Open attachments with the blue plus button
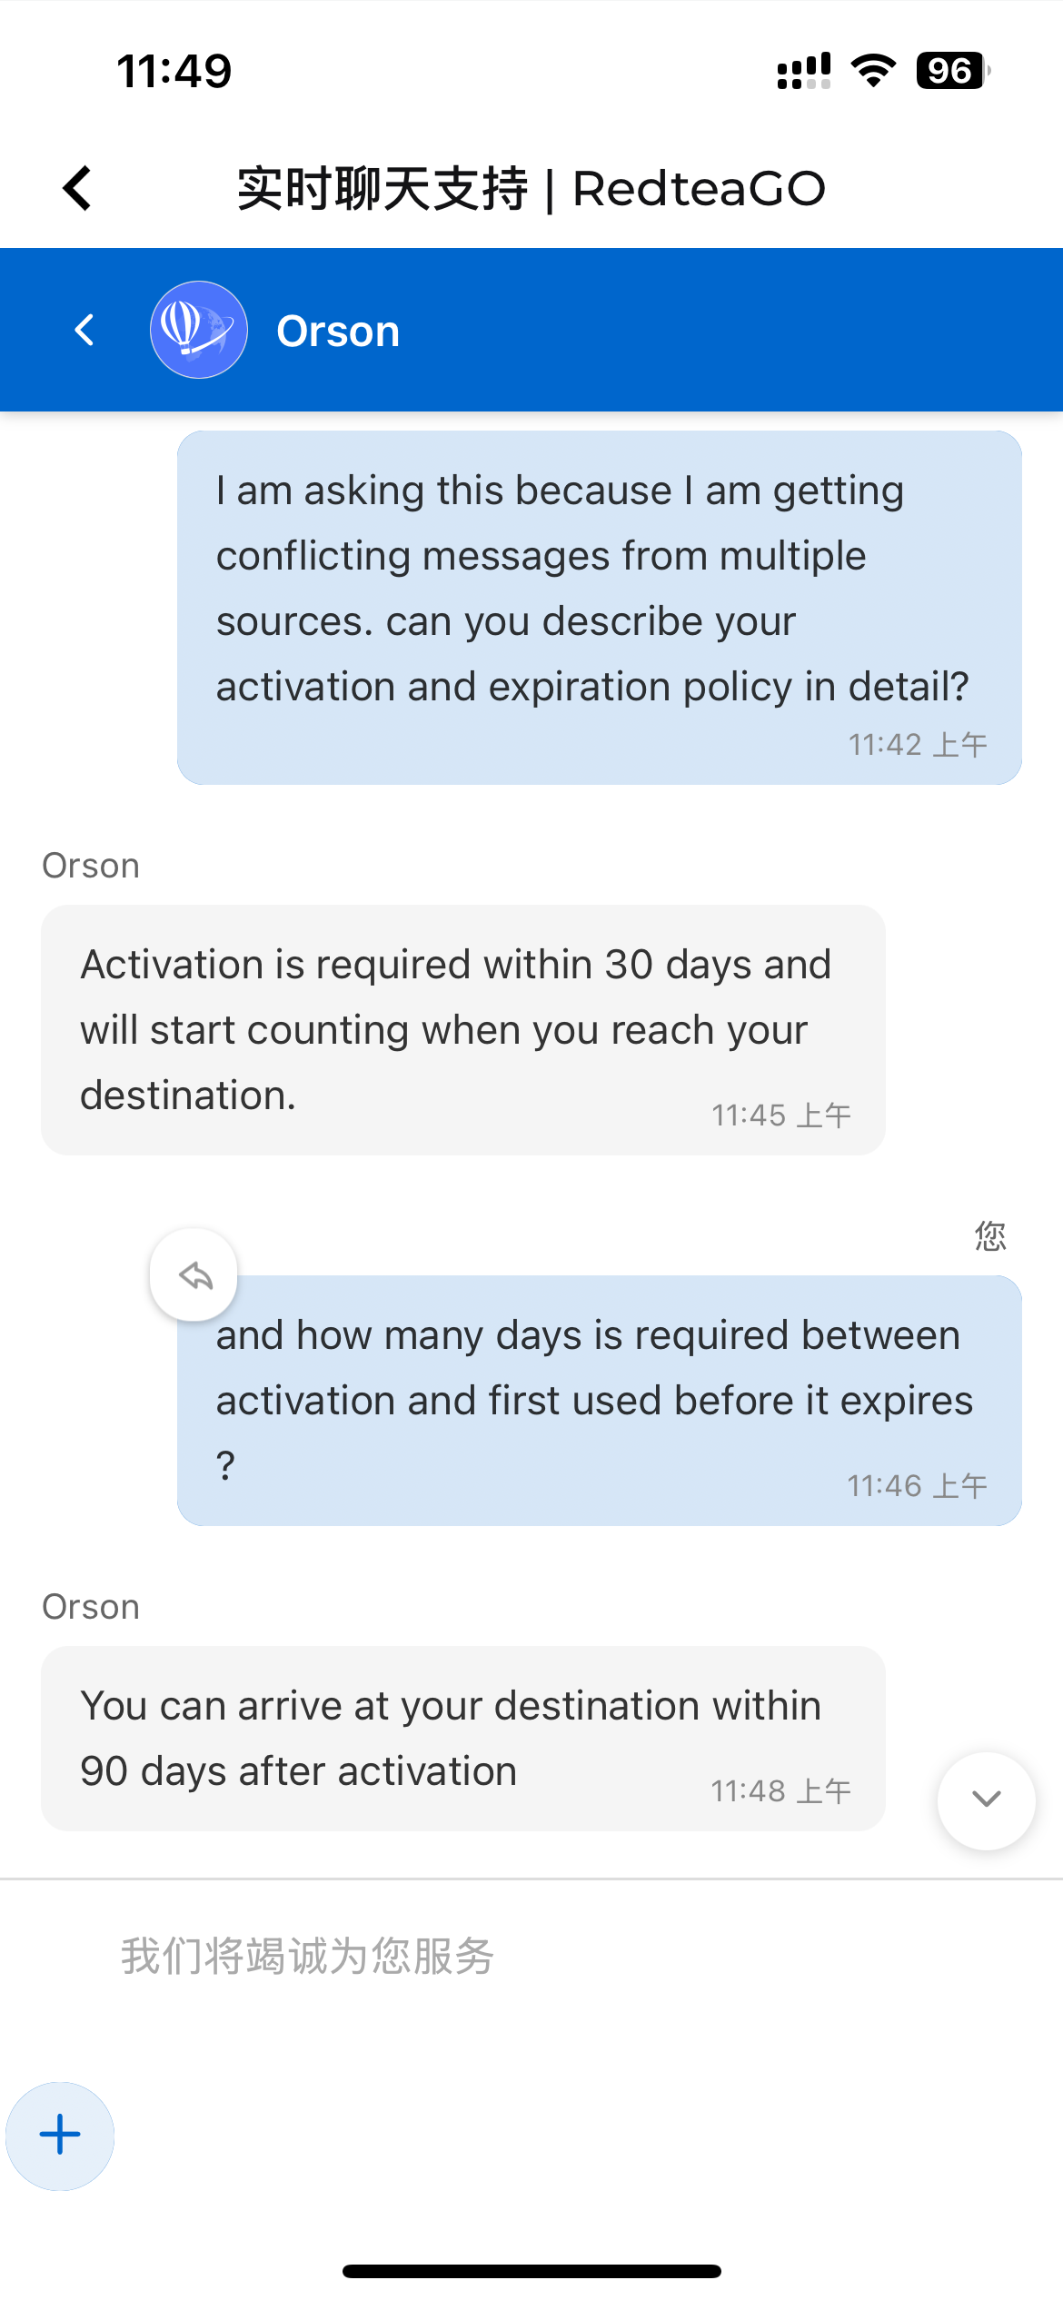Screen dimensions: 1063x2300 (60, 2136)
